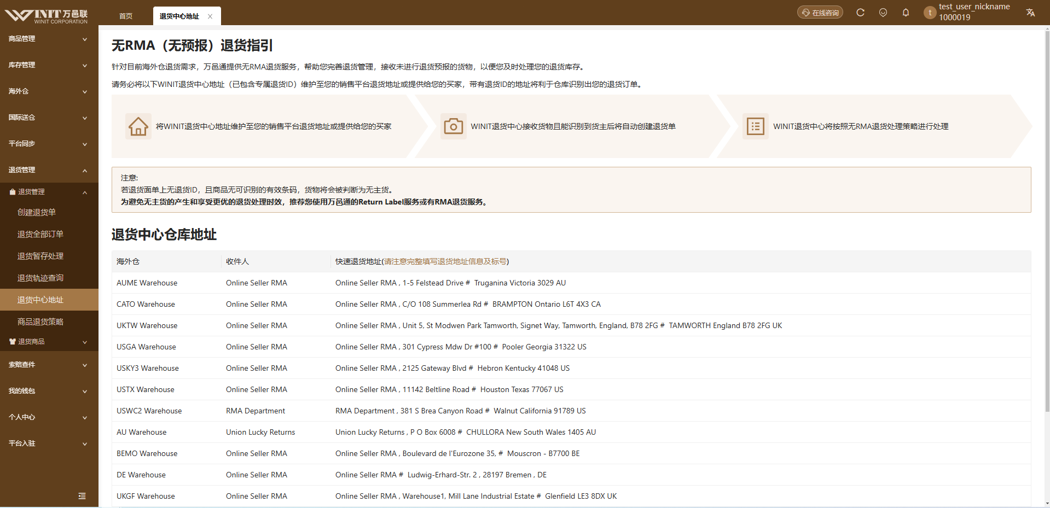1050x508 pixels.
Task: Click the camera icon in step two
Action: click(453, 126)
